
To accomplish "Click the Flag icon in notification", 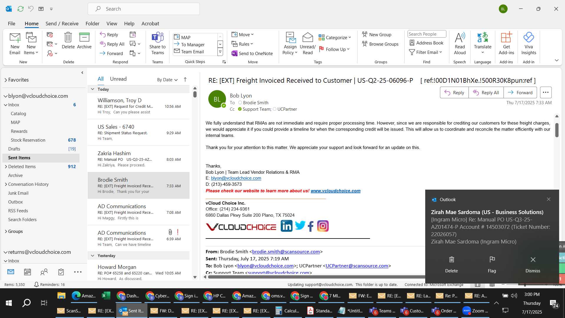I will coord(492,264).
